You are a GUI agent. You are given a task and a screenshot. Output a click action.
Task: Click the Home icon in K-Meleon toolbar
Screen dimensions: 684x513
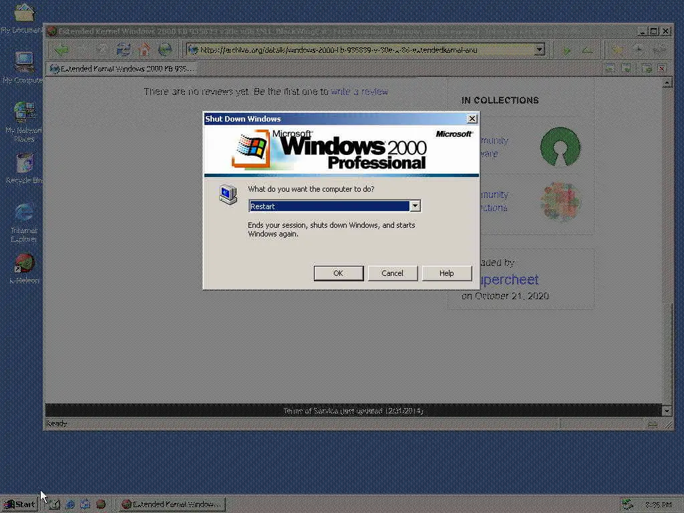tap(144, 49)
